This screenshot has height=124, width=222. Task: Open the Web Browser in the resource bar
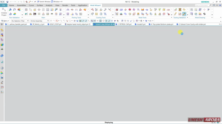pyautogui.click(x=2, y=62)
